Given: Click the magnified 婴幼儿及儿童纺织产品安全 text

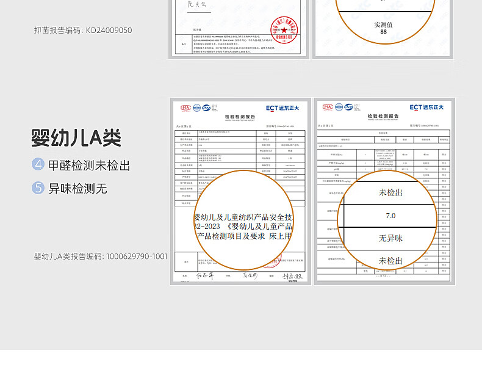Looking at the screenshot, I should (x=243, y=217).
